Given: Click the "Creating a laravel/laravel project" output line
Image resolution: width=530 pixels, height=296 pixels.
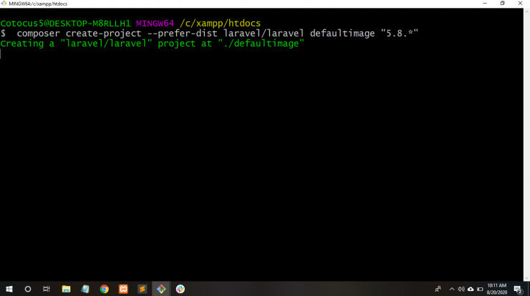Looking at the screenshot, I should [152, 44].
